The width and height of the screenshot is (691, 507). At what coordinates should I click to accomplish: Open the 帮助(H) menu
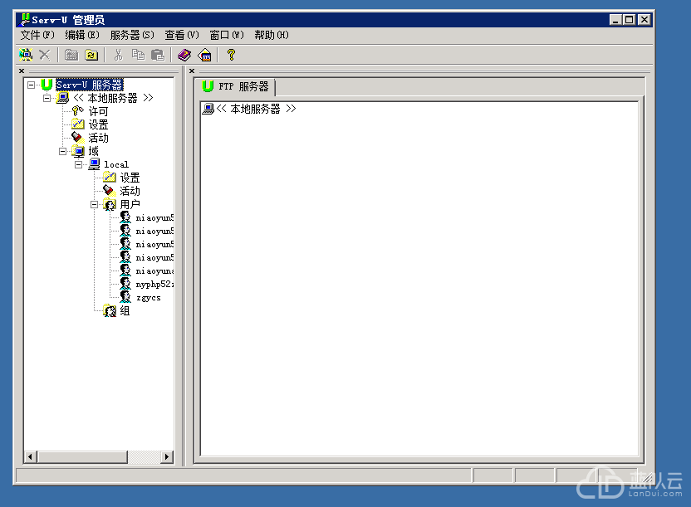pyautogui.click(x=272, y=35)
